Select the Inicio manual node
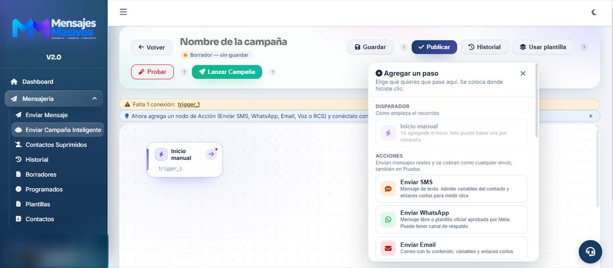Viewport: 613px width, 268px height. tap(184, 160)
